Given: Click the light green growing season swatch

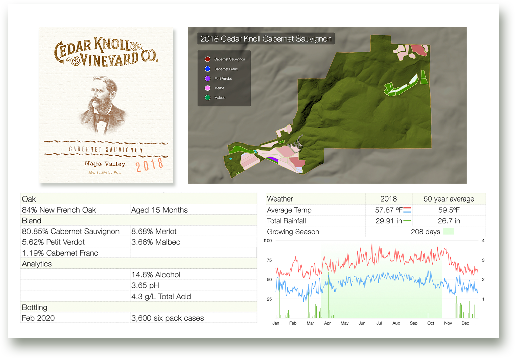Looking at the screenshot, I should [x=449, y=231].
